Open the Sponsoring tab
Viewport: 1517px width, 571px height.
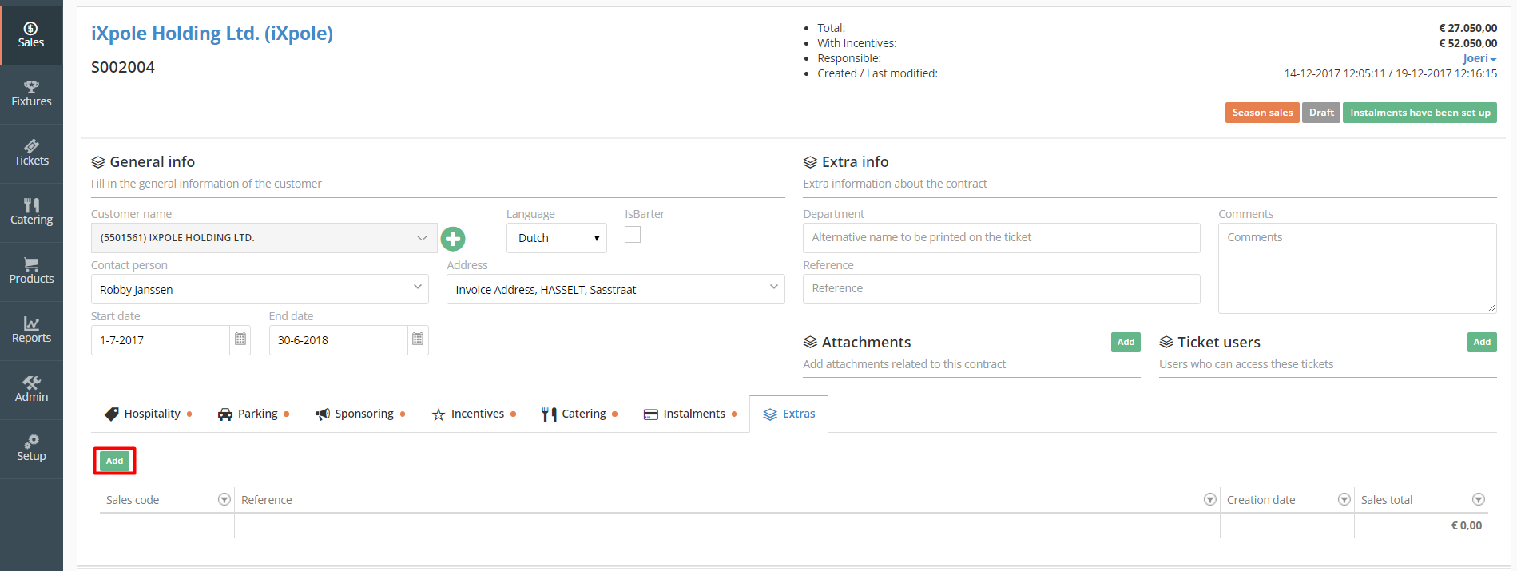pos(360,414)
